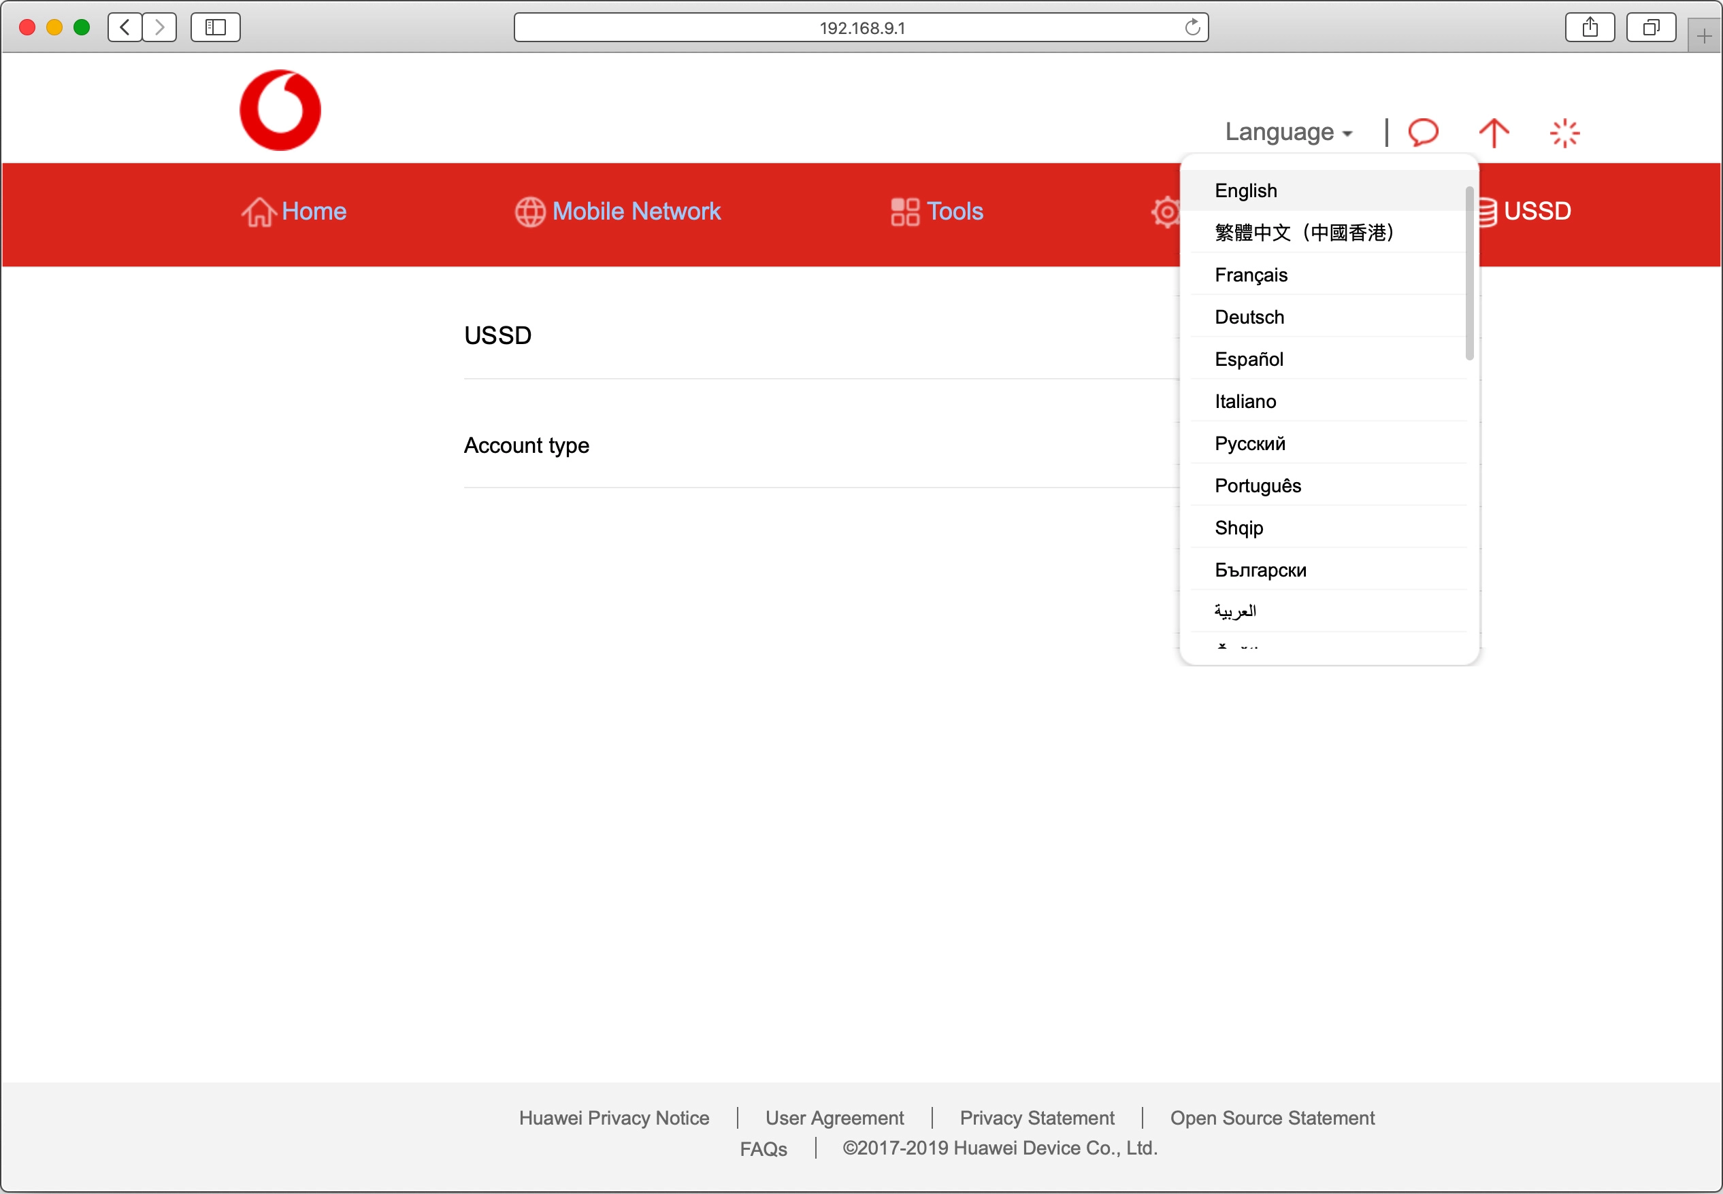Choose Deutsch in the language list
The image size is (1723, 1194).
tap(1249, 316)
